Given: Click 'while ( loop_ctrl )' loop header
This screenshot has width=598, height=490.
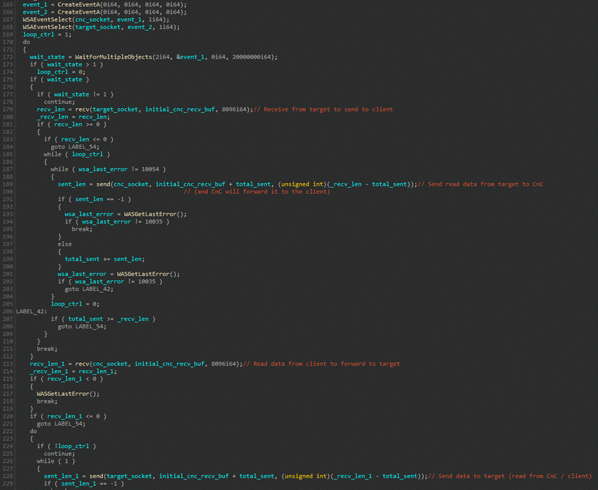Looking at the screenshot, I should pos(77,155).
